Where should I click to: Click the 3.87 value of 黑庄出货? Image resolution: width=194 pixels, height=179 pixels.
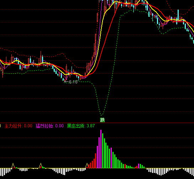coord(91,126)
